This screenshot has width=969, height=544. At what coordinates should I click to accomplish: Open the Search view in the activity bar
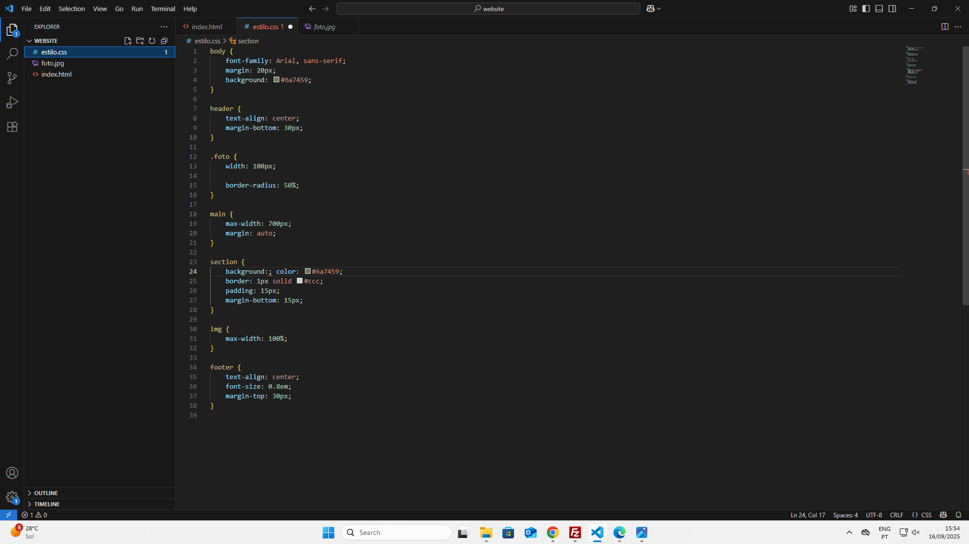pyautogui.click(x=12, y=53)
